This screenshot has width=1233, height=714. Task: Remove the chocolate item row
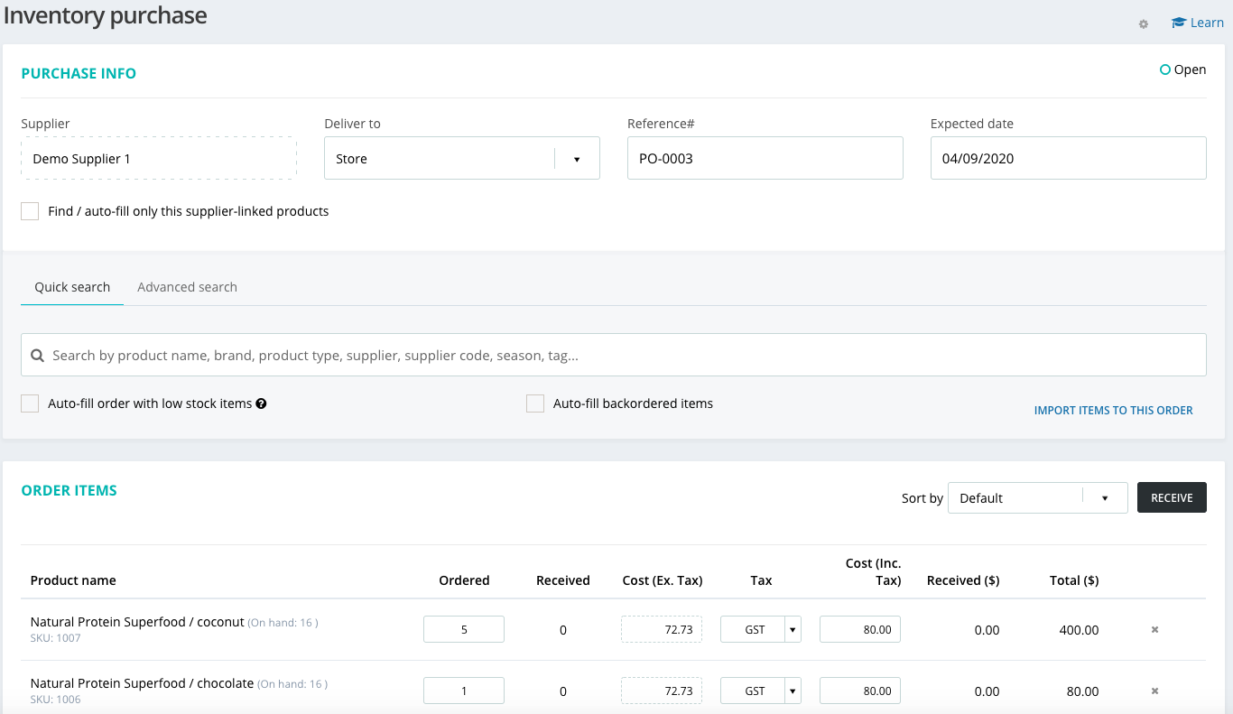tap(1154, 691)
